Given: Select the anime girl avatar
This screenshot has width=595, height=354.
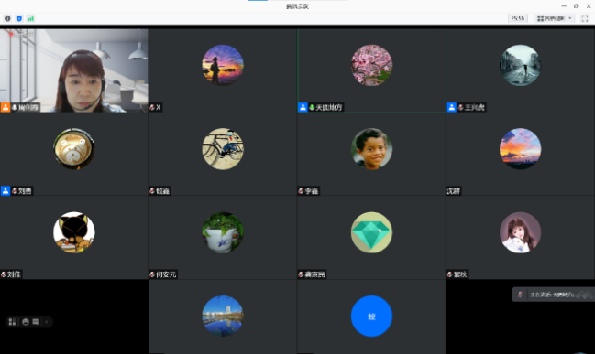Looking at the screenshot, I should (x=520, y=232).
